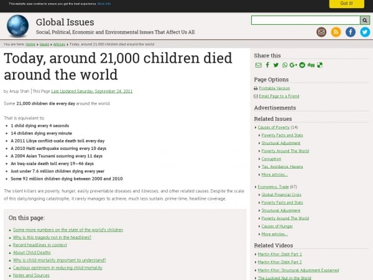Share this page on Delicious icon
Screen dimensions: 373x280
320,65
